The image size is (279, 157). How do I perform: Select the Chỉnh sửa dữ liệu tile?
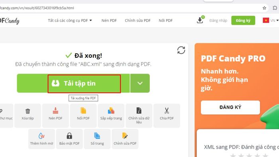[139, 116]
